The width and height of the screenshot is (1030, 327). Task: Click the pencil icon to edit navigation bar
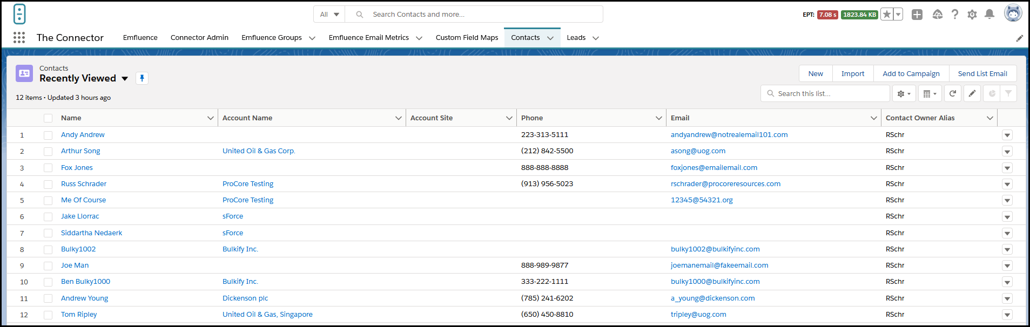(x=1020, y=38)
